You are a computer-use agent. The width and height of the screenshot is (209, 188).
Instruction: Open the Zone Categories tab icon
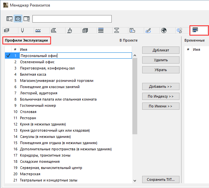(x=132, y=30)
